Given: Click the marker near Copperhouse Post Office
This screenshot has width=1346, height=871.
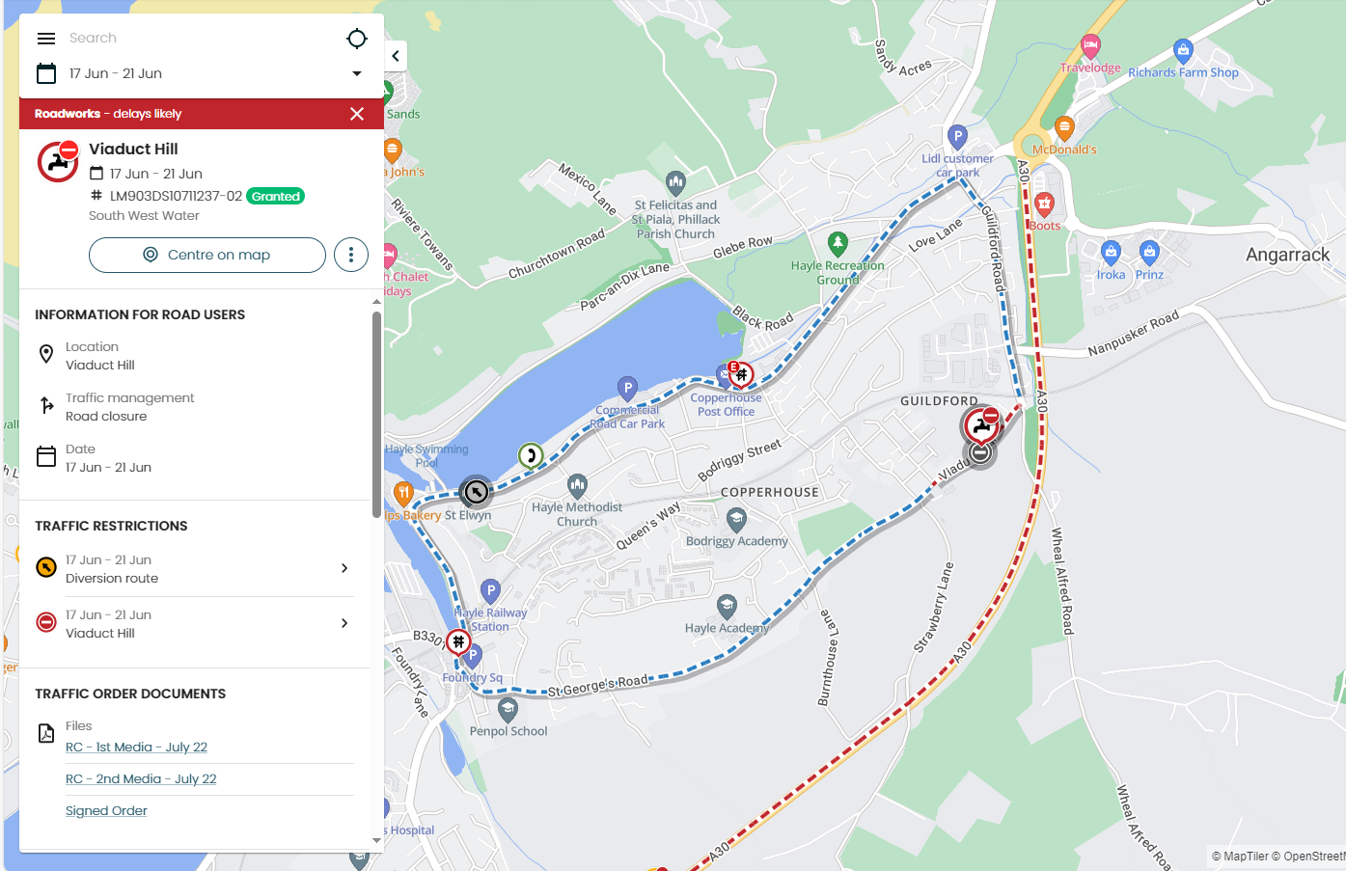Looking at the screenshot, I should (740, 374).
